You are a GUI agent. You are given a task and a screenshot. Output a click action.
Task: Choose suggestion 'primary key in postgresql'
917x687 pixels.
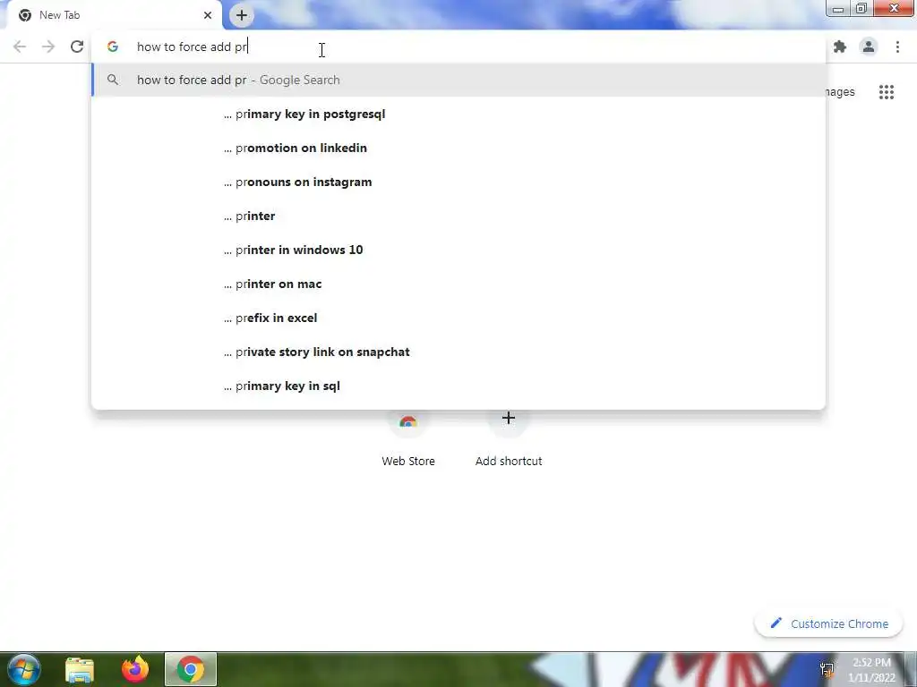[459, 114]
